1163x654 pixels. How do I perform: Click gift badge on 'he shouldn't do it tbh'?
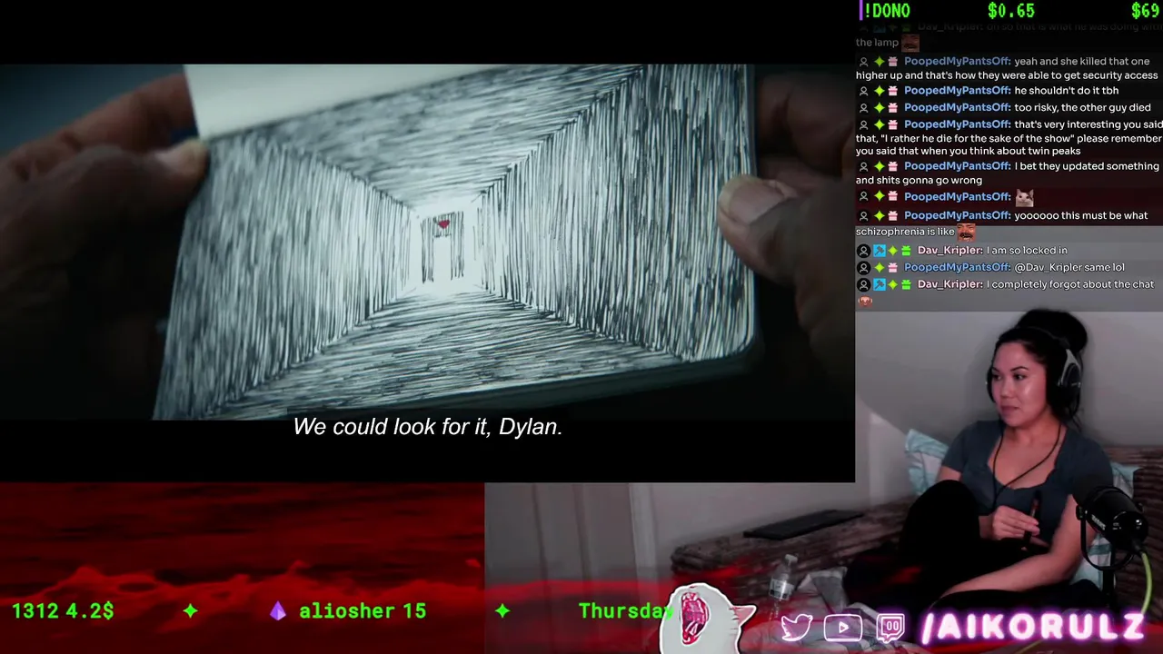point(893,91)
